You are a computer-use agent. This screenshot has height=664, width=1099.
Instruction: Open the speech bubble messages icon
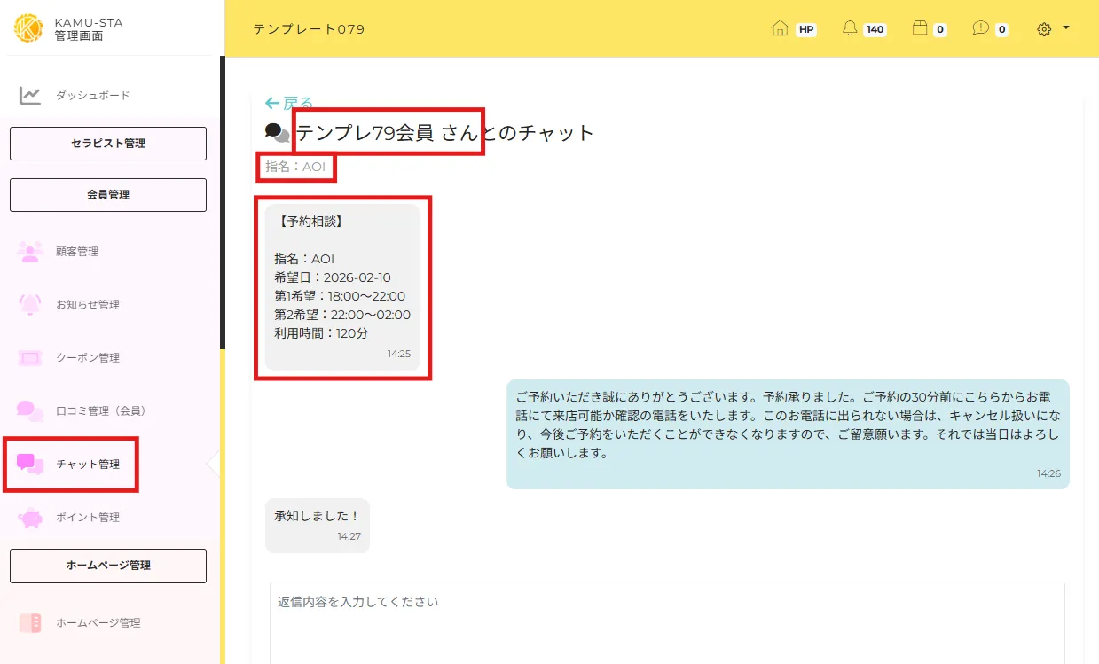[980, 28]
